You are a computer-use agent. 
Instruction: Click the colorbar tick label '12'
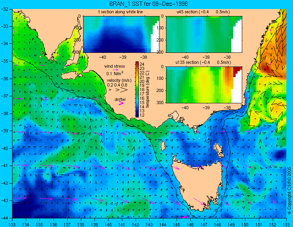click(x=142, y=115)
